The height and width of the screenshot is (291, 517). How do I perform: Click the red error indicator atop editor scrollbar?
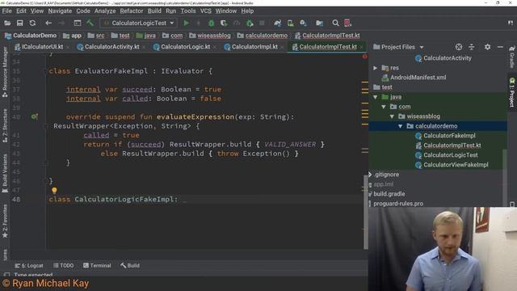point(365,57)
